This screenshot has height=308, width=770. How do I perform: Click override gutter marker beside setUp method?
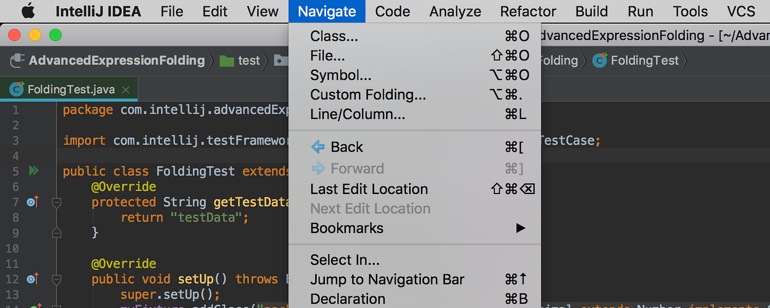[33, 279]
